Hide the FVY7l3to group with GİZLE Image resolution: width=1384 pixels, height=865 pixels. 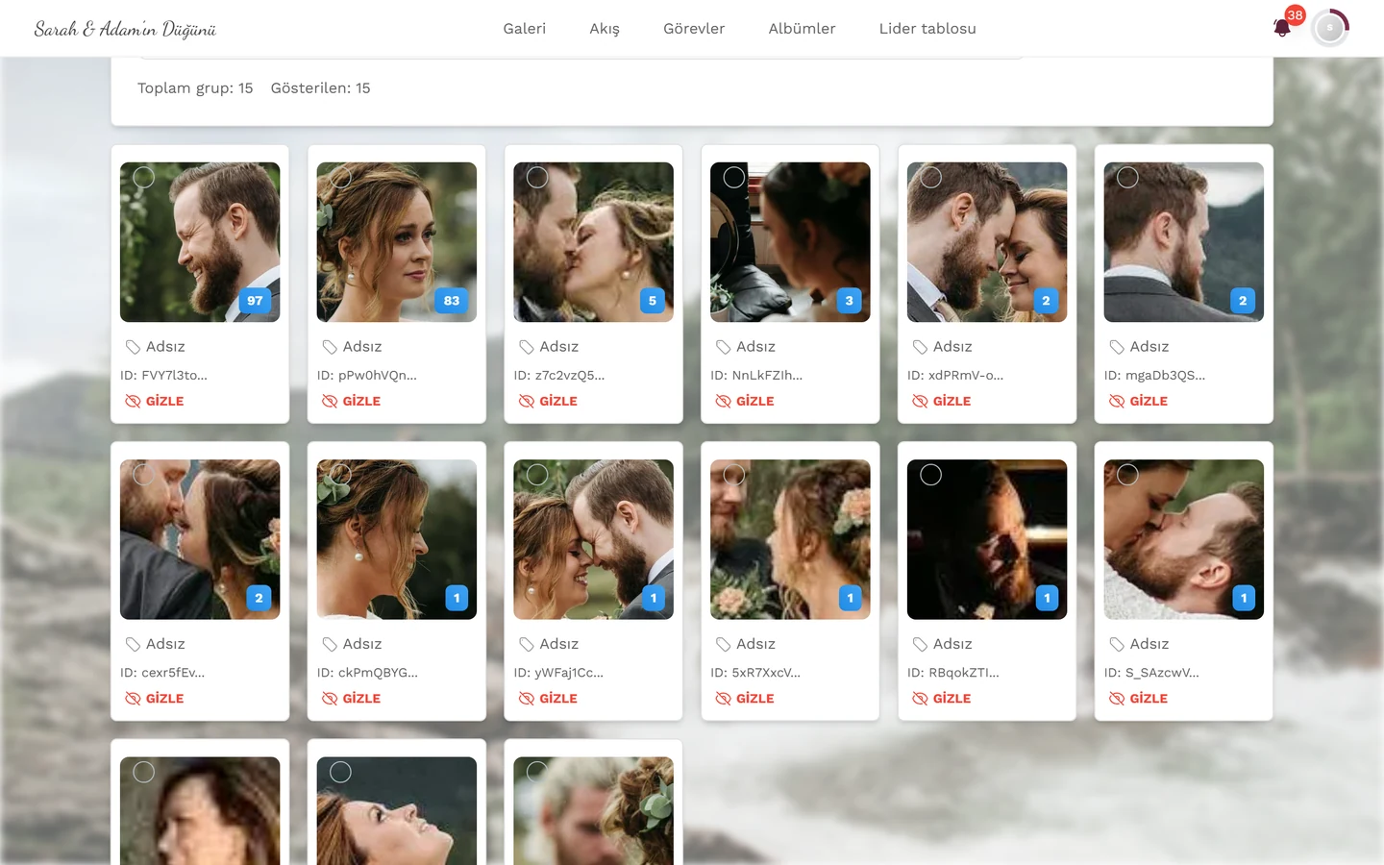155,401
